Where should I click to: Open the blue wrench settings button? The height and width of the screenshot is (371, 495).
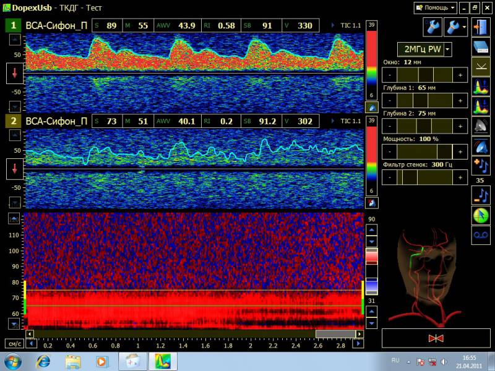click(432, 27)
